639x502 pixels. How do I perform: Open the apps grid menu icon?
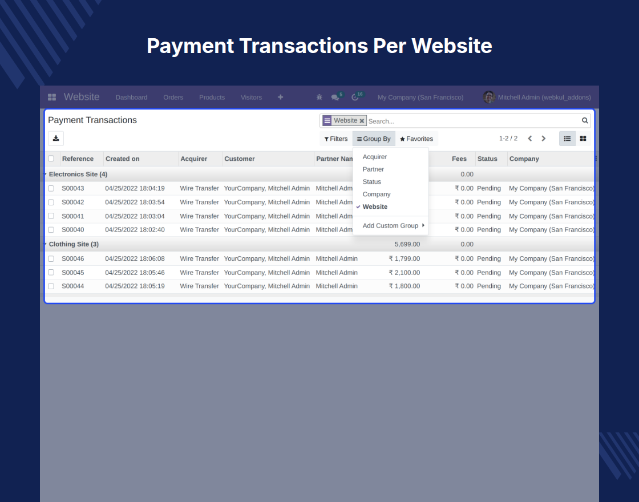click(x=52, y=98)
